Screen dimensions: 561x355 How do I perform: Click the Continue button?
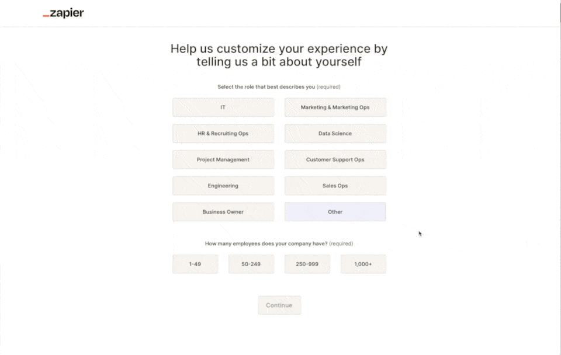tap(279, 305)
